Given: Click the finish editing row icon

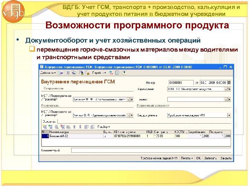Looking at the screenshot, I should click(68, 127).
